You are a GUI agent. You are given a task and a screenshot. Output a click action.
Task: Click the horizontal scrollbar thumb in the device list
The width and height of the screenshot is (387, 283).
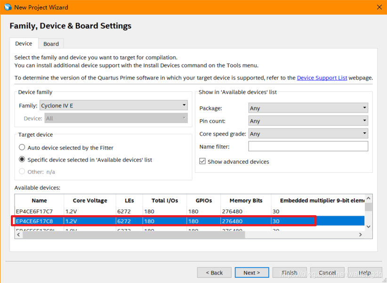click(134, 234)
